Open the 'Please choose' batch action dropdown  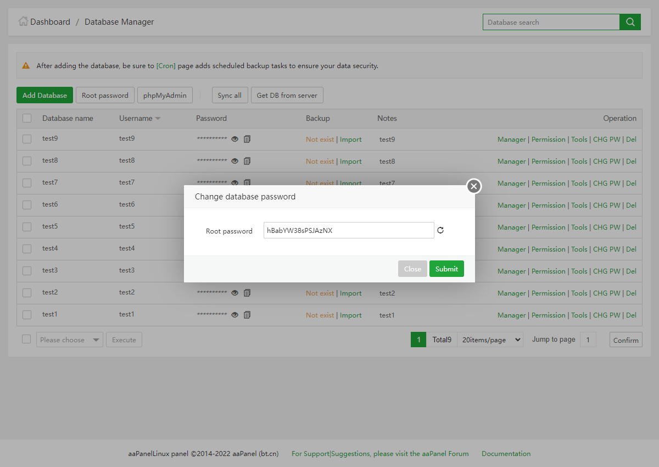tap(69, 340)
